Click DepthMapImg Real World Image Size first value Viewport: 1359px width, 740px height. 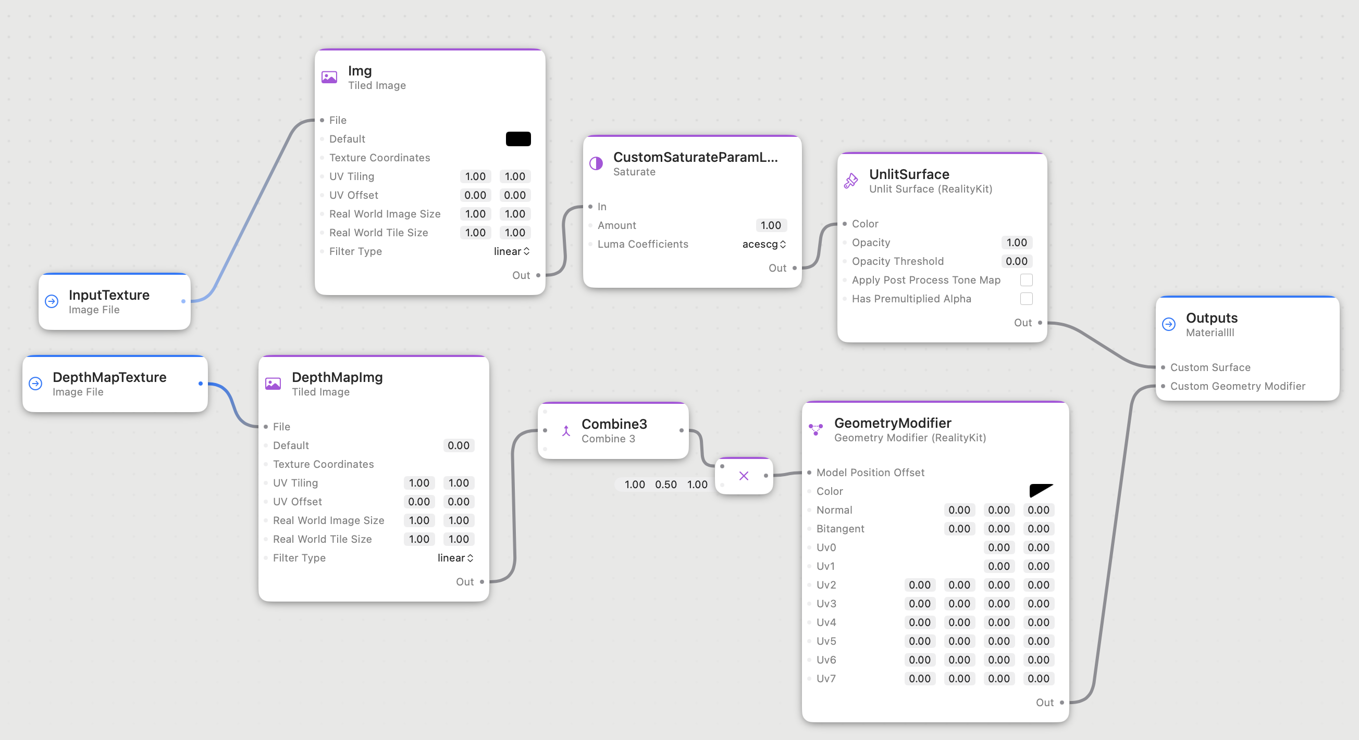pyautogui.click(x=419, y=520)
